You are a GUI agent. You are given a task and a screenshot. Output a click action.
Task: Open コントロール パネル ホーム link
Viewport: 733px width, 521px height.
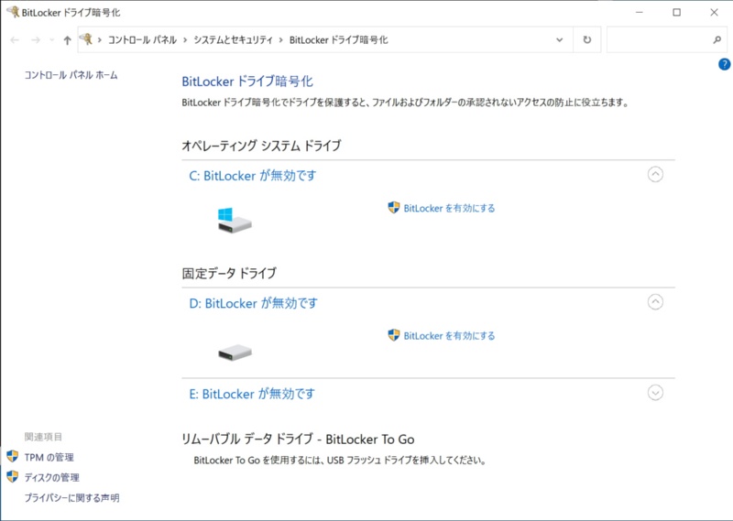point(71,75)
